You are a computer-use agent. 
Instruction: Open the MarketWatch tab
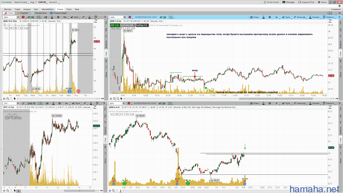click(x=48, y=9)
